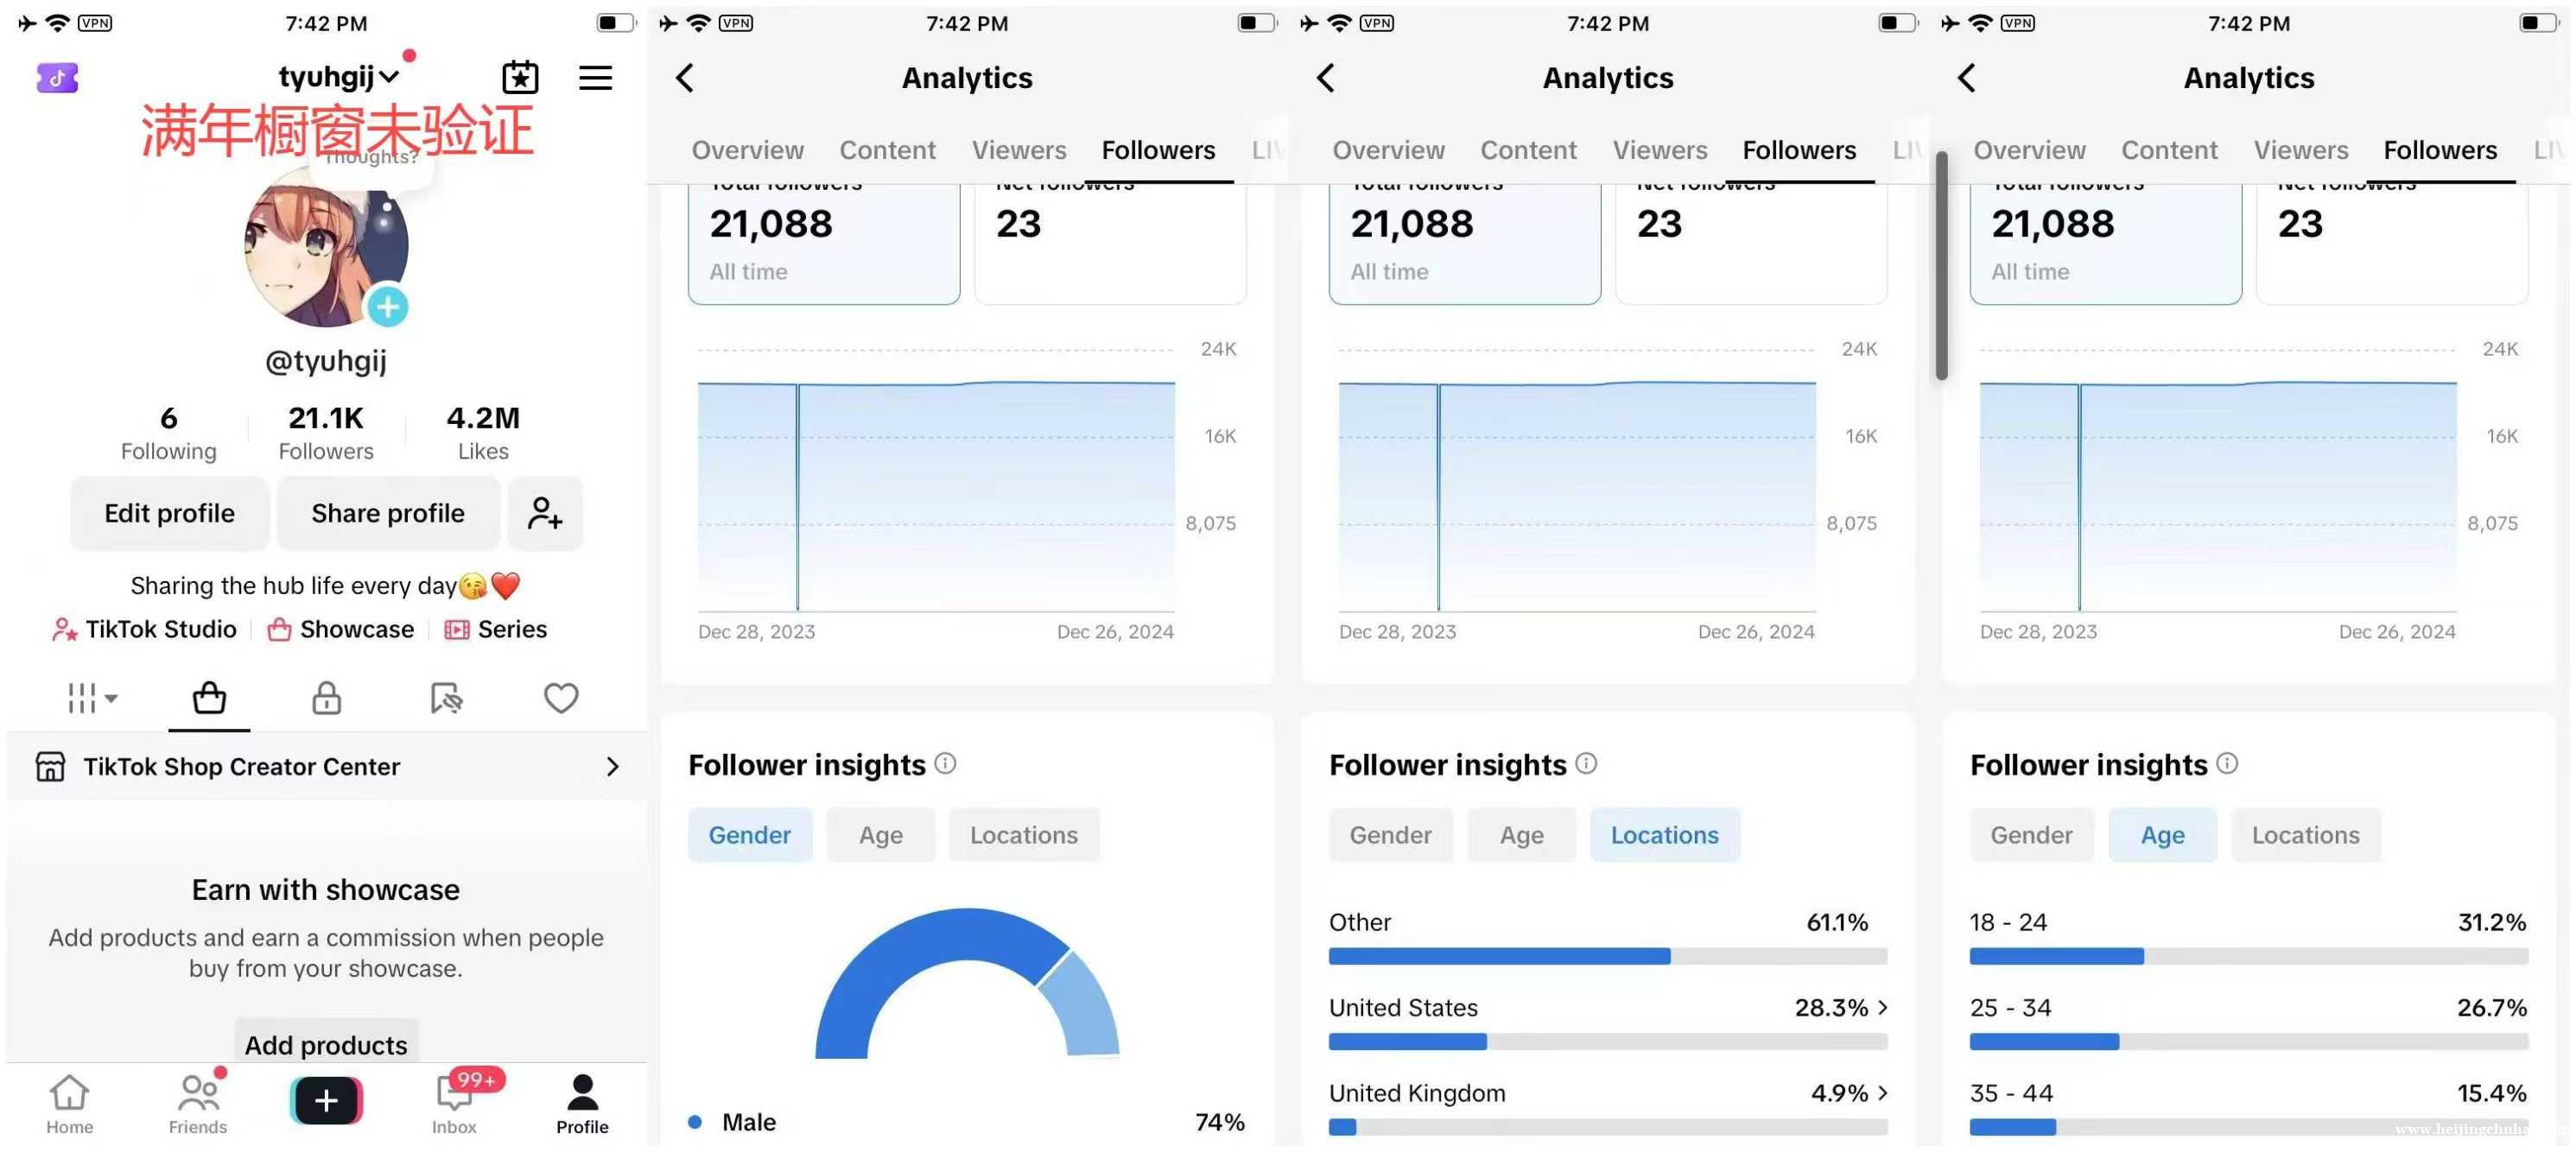
Task: Tap the Series icon
Action: 457,628
